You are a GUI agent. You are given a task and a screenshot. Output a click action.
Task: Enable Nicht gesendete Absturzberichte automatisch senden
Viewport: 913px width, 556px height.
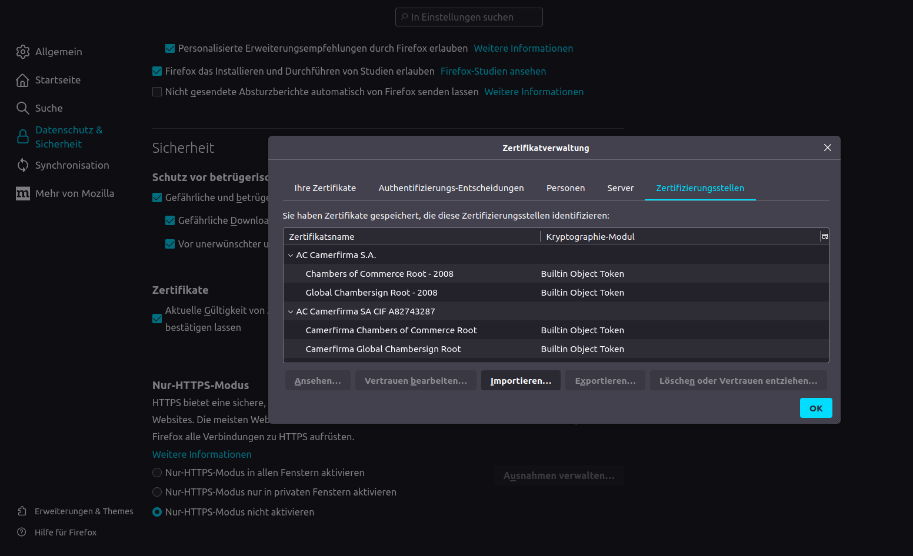[157, 92]
